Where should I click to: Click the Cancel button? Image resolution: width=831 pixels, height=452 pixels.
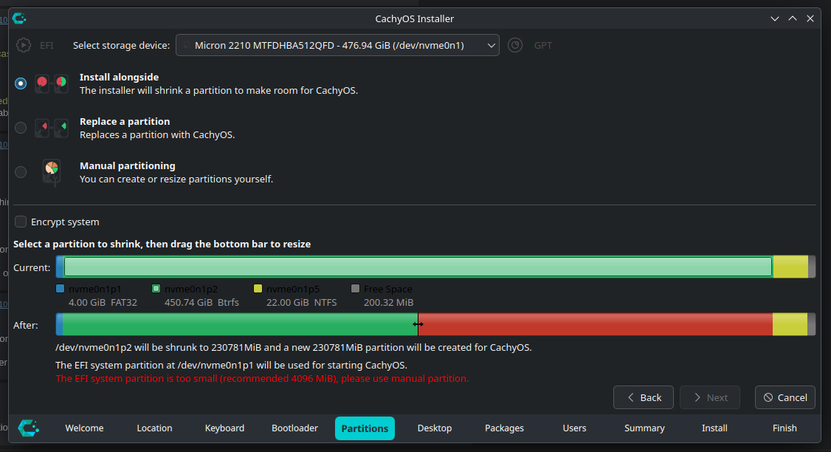pyautogui.click(x=785, y=397)
